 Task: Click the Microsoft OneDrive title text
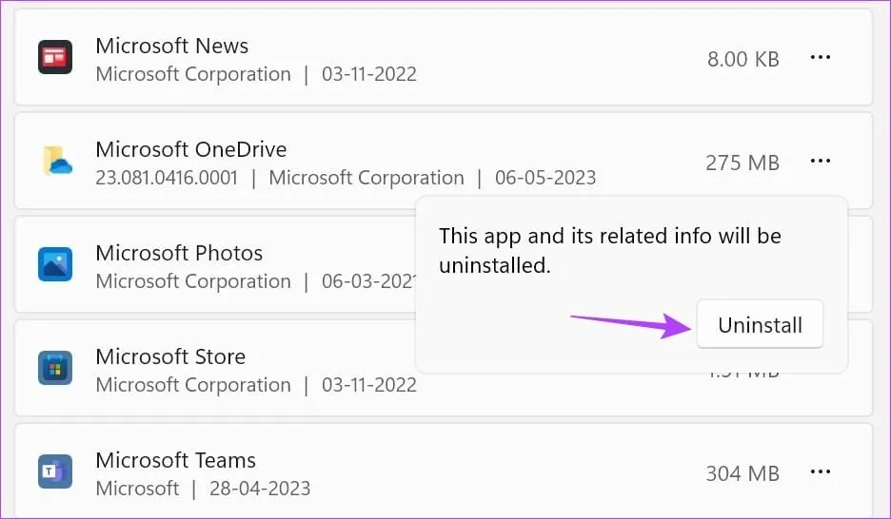click(191, 149)
